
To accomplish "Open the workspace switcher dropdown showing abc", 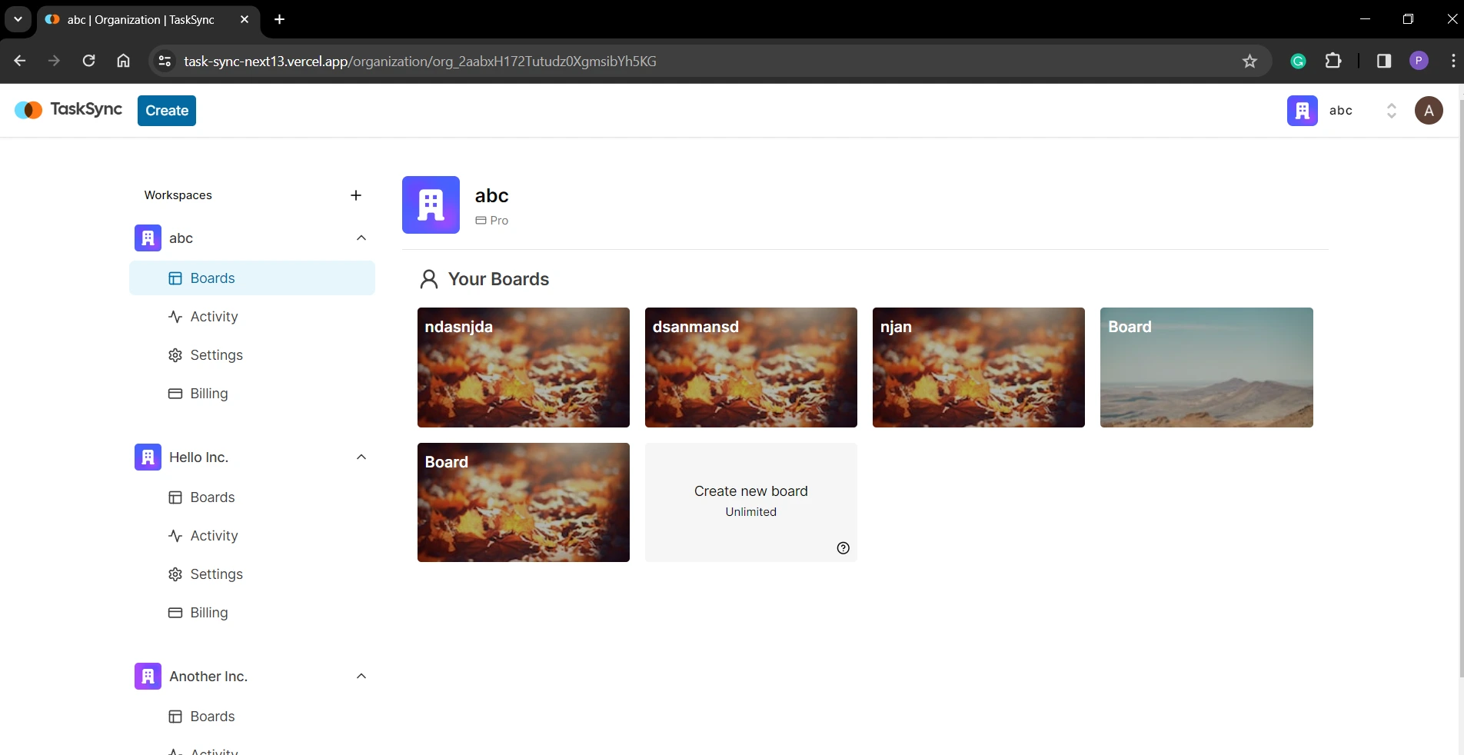I will [1391, 111].
